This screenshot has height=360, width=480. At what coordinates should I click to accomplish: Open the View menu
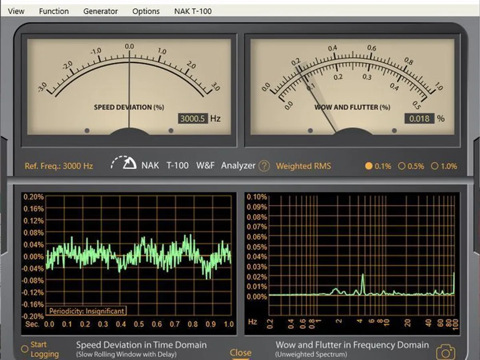coord(16,11)
